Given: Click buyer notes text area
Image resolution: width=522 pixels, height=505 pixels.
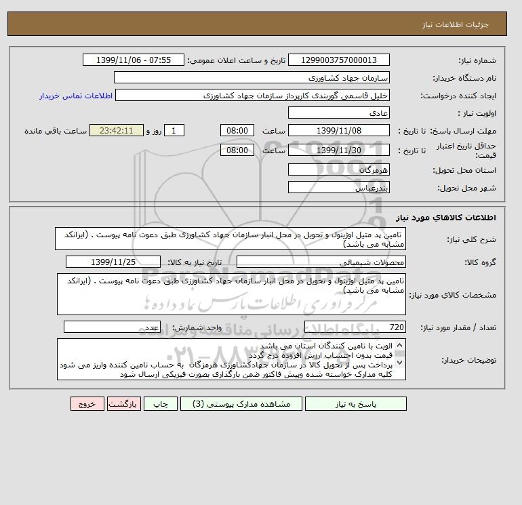Looking at the screenshot, I should click(x=231, y=359).
